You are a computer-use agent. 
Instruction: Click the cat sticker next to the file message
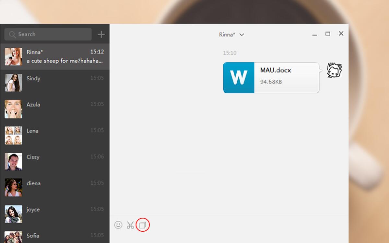(334, 70)
